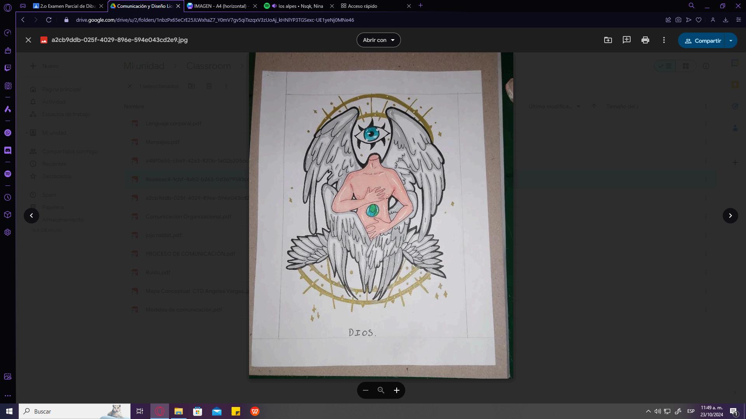Click the add comment icon

(626, 40)
